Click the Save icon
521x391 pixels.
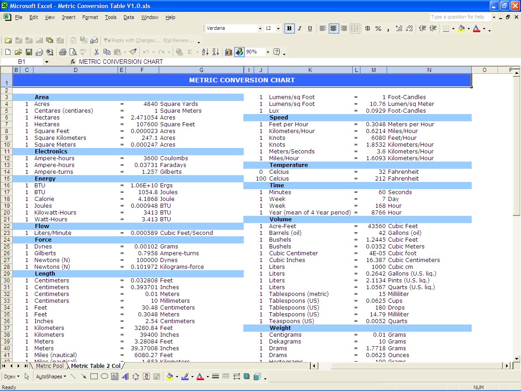tap(29, 52)
